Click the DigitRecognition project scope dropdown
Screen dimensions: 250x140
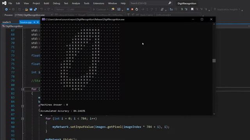14,26
